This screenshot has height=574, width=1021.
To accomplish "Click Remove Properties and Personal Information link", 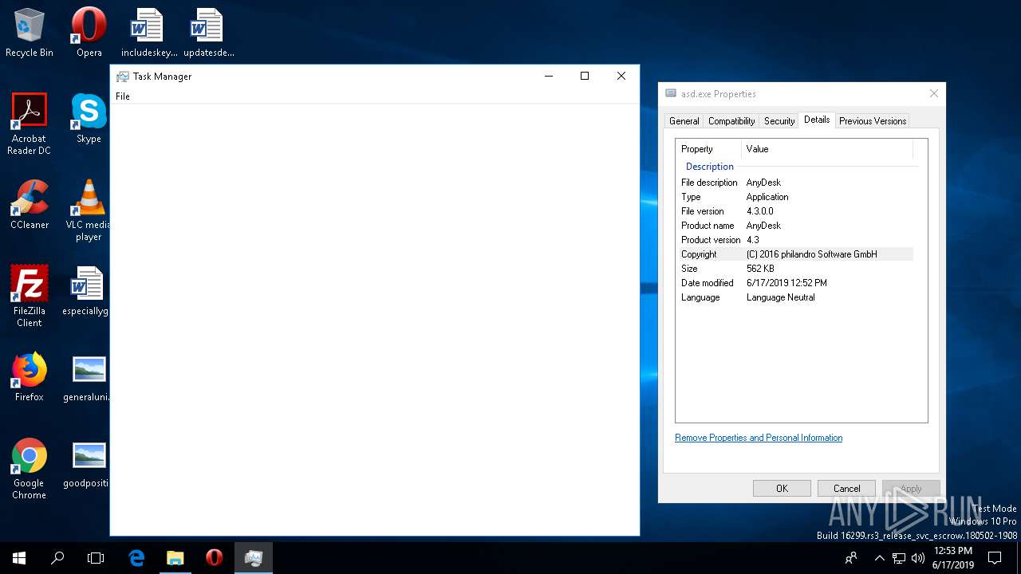I will (759, 438).
